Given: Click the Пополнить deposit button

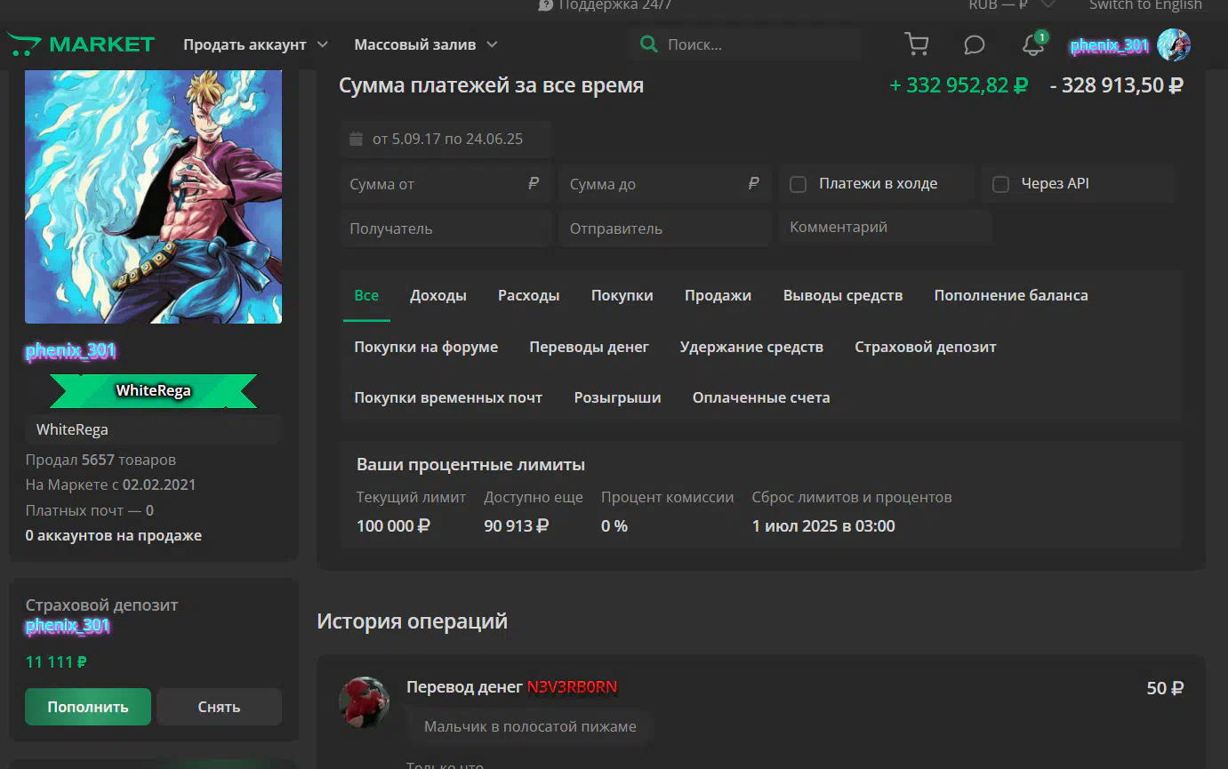Looking at the screenshot, I should click(88, 707).
